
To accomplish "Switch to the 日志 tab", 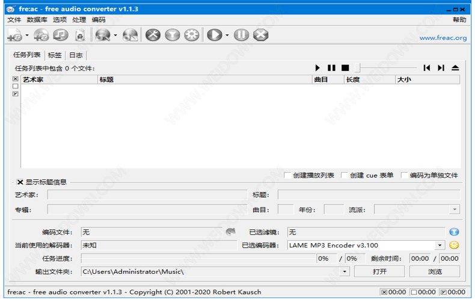I will [x=76, y=55].
